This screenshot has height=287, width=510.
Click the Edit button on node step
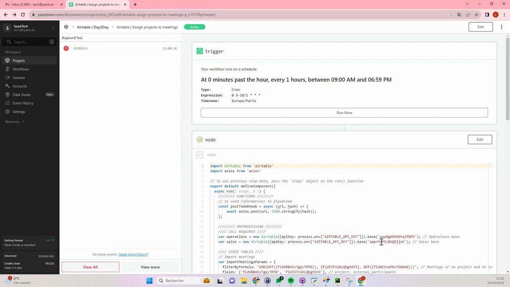480,140
